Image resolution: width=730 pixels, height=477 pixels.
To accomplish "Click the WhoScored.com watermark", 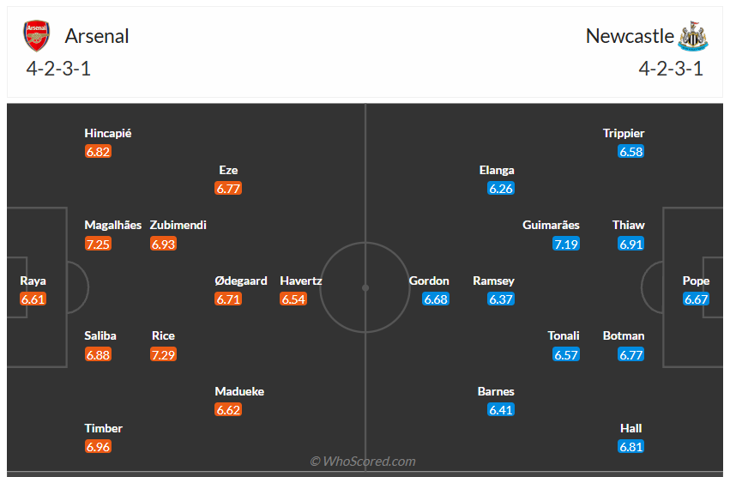I will [x=363, y=462].
